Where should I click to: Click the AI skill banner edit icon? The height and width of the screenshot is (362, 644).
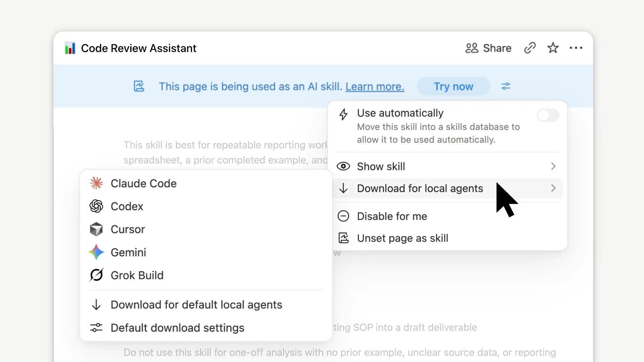coord(139,86)
